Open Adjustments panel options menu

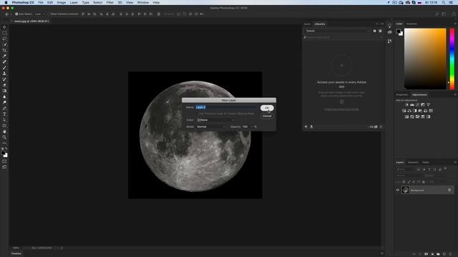tap(455, 95)
